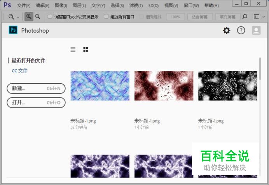Viewport: 269px width, 185px height.
Task: Click 未标题-1.png under black texture thumbnail
Action: pyautogui.click(x=211, y=121)
